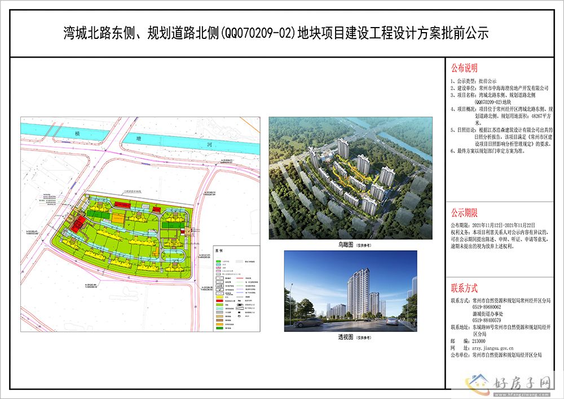Click the text 潞城街道办事处
564x399 pixels.
pyautogui.click(x=487, y=314)
